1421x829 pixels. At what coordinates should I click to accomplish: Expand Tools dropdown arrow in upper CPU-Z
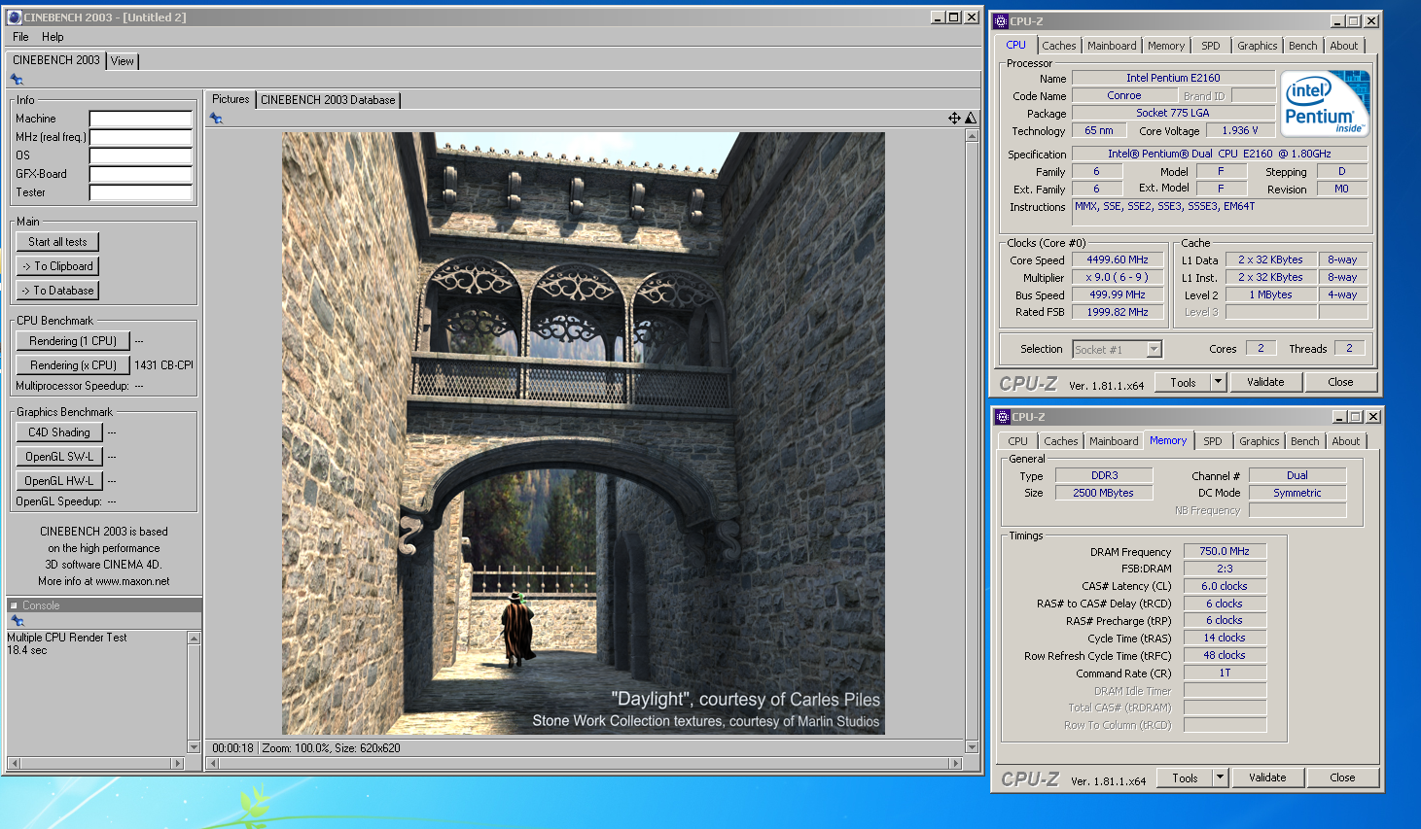pos(1218,382)
